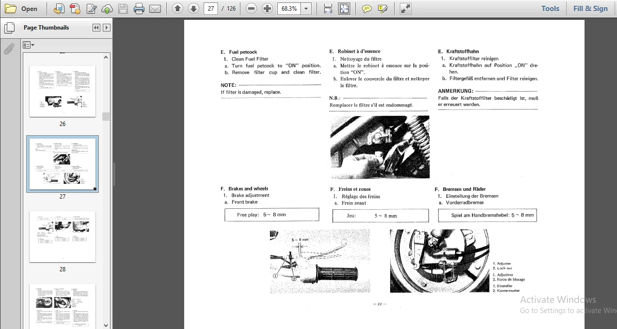Click the Create PDF icon
Viewport: 617px width, 329px height.
click(75, 8)
